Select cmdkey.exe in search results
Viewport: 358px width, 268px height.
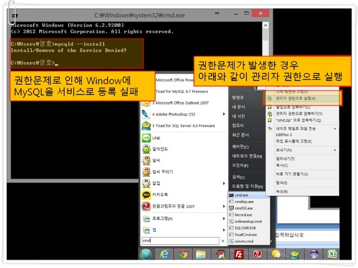249,202
